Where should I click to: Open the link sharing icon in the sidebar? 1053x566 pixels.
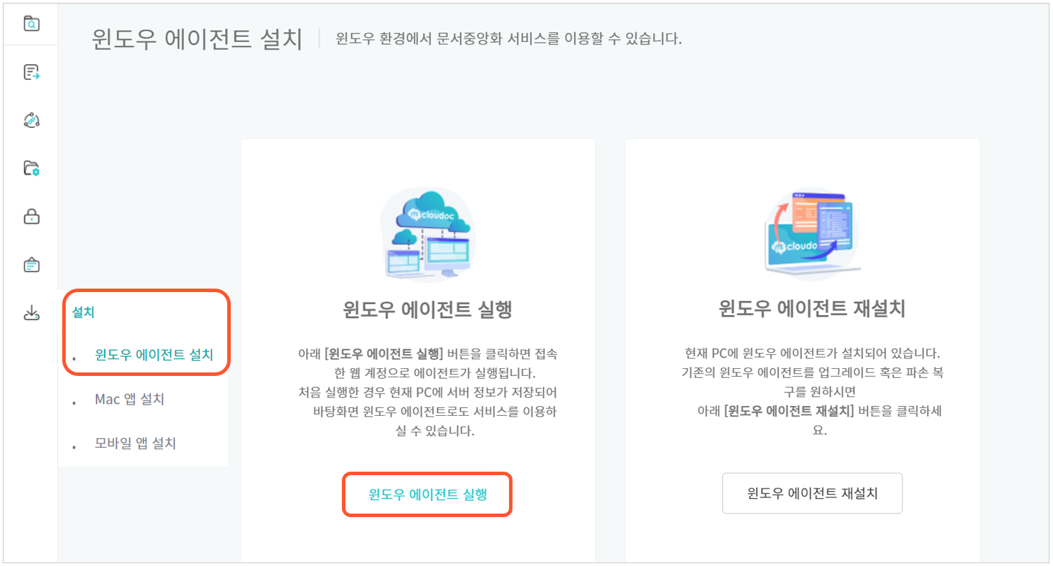point(31,120)
